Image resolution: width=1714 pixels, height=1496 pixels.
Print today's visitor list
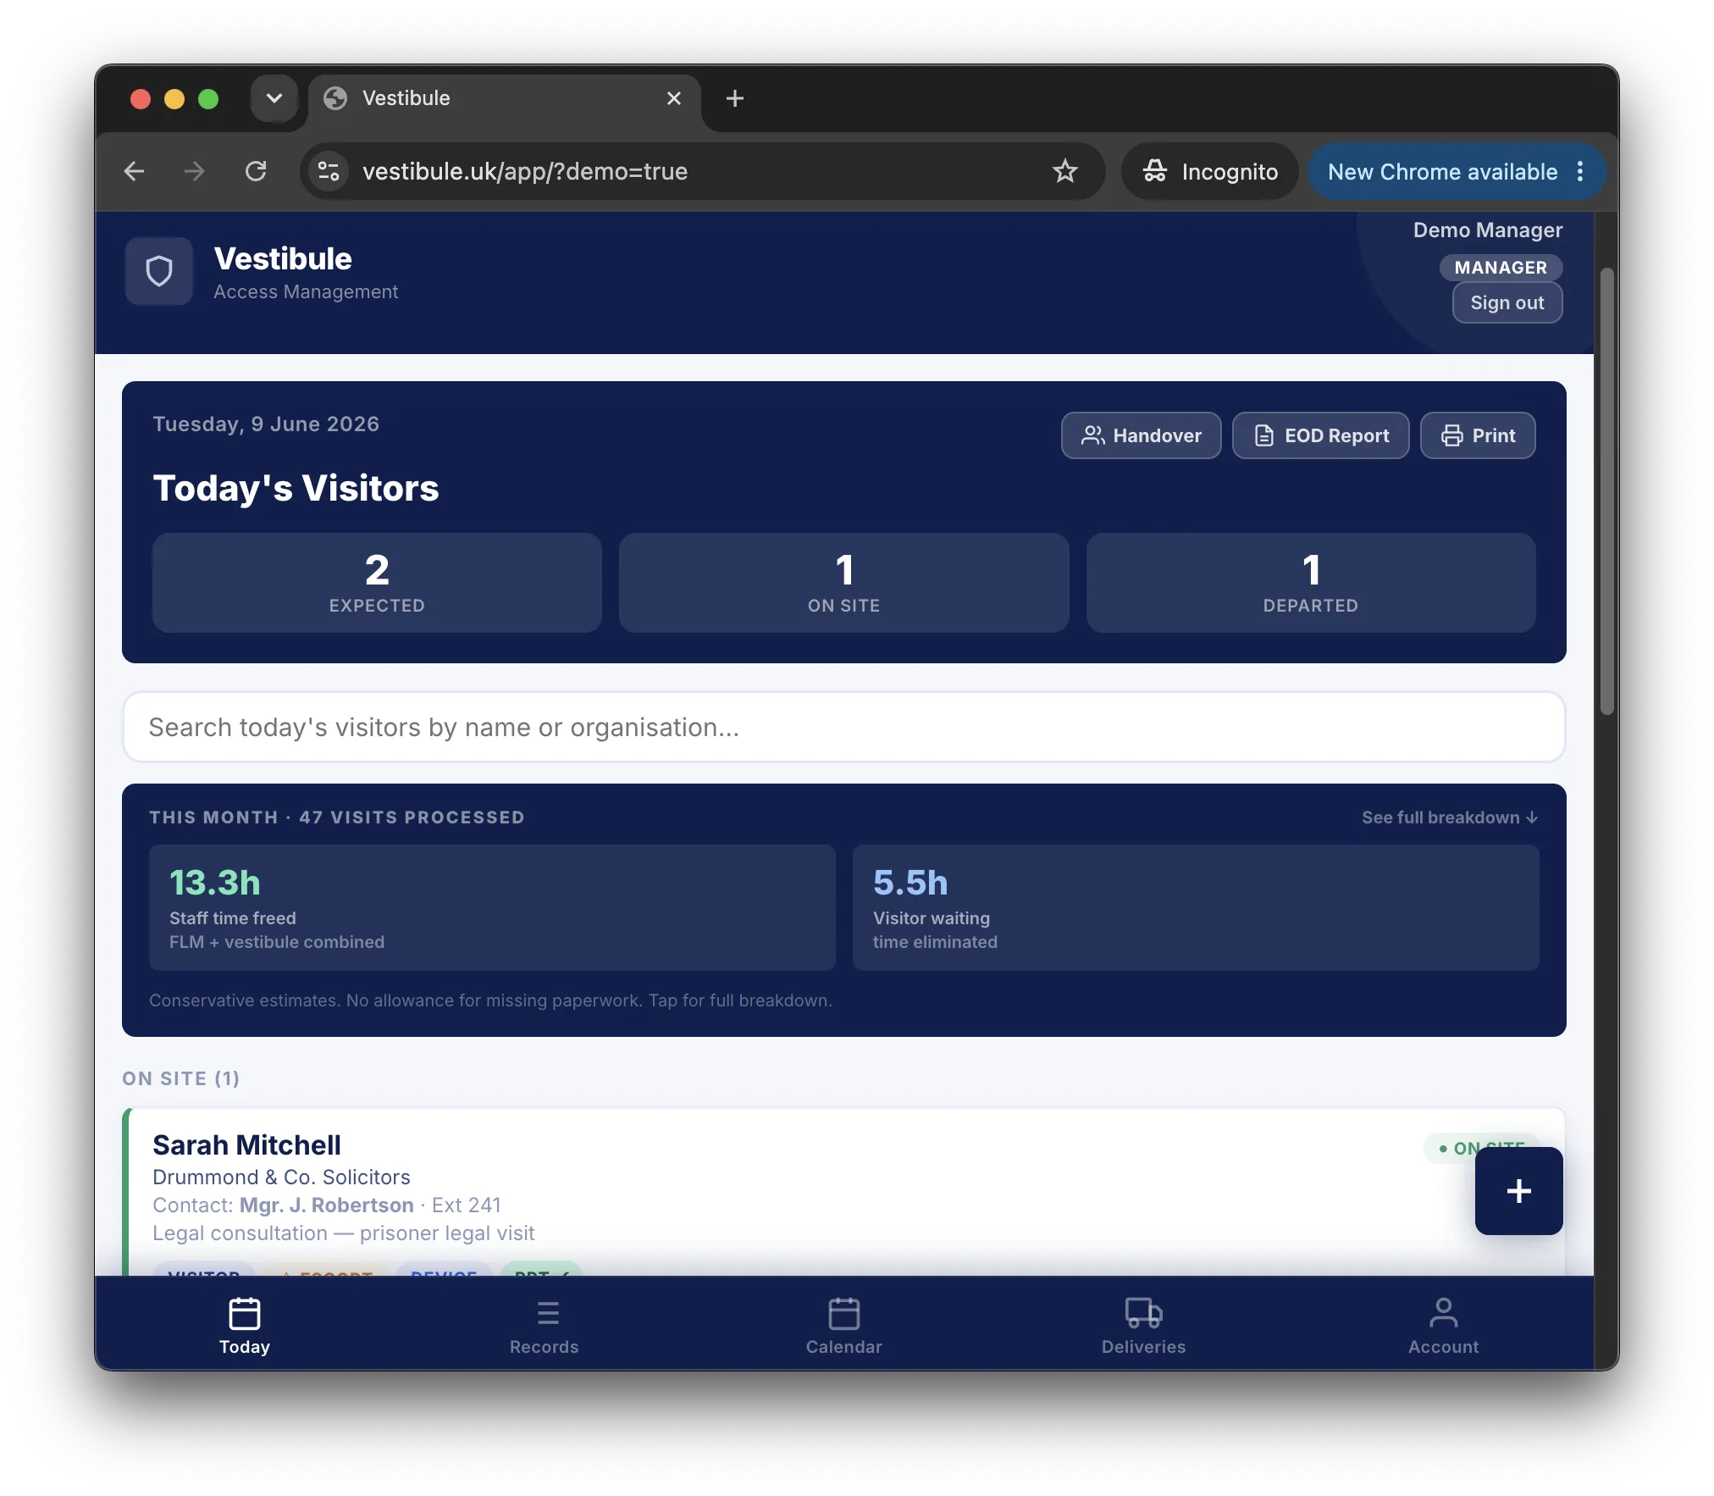[x=1478, y=435]
